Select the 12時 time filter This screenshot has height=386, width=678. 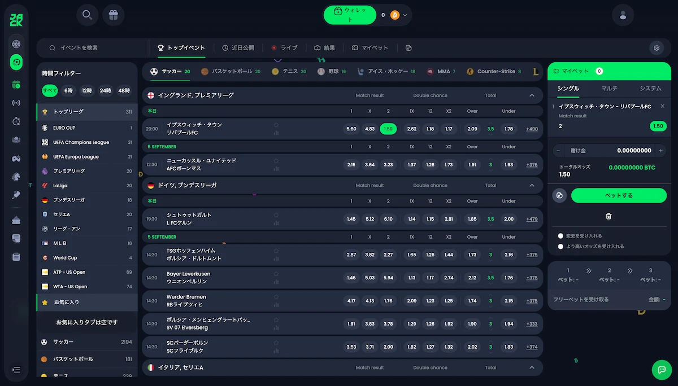[x=87, y=90]
